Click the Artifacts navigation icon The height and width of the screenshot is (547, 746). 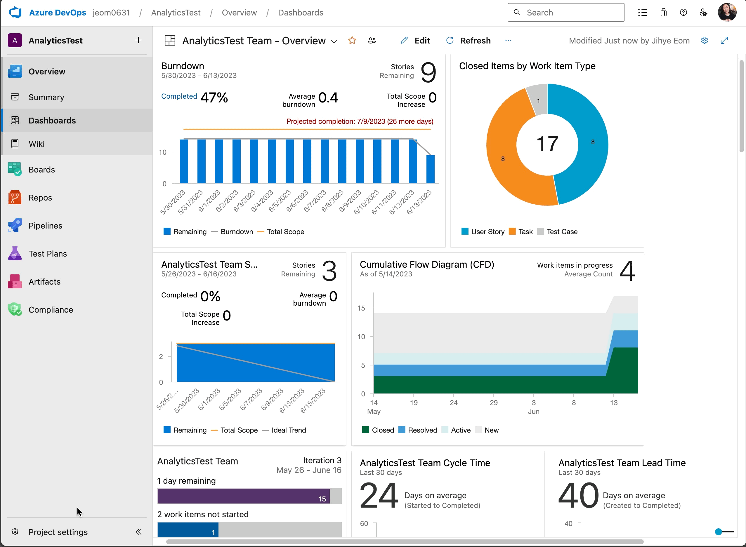pos(15,281)
